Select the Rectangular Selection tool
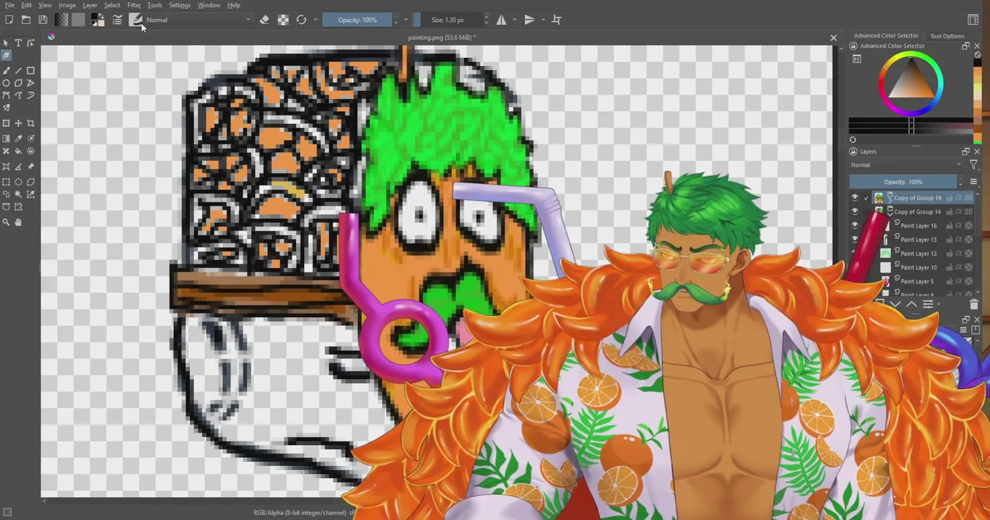The image size is (990, 520). [6, 182]
